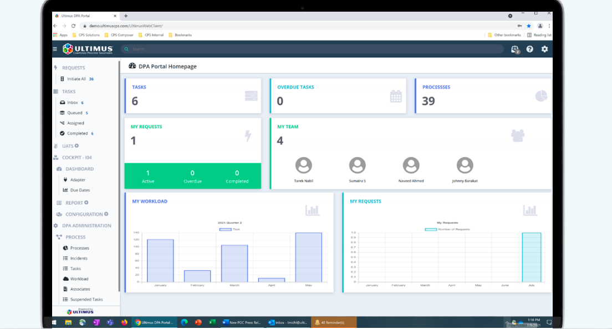This screenshot has height=329, width=612.
Task: Open the Chrome three-dot menu
Action: point(549,26)
